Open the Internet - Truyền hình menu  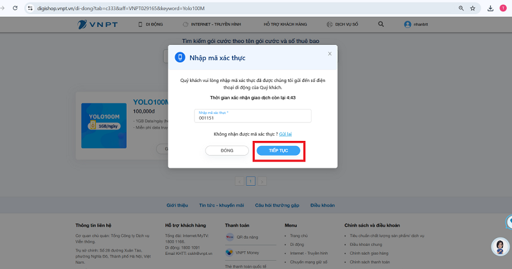pos(212,24)
